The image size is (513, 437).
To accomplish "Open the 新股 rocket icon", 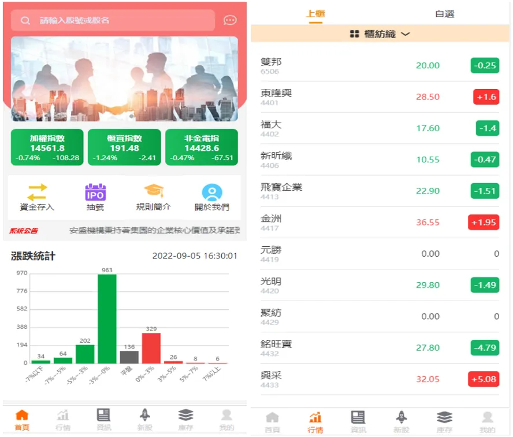I will (144, 415).
